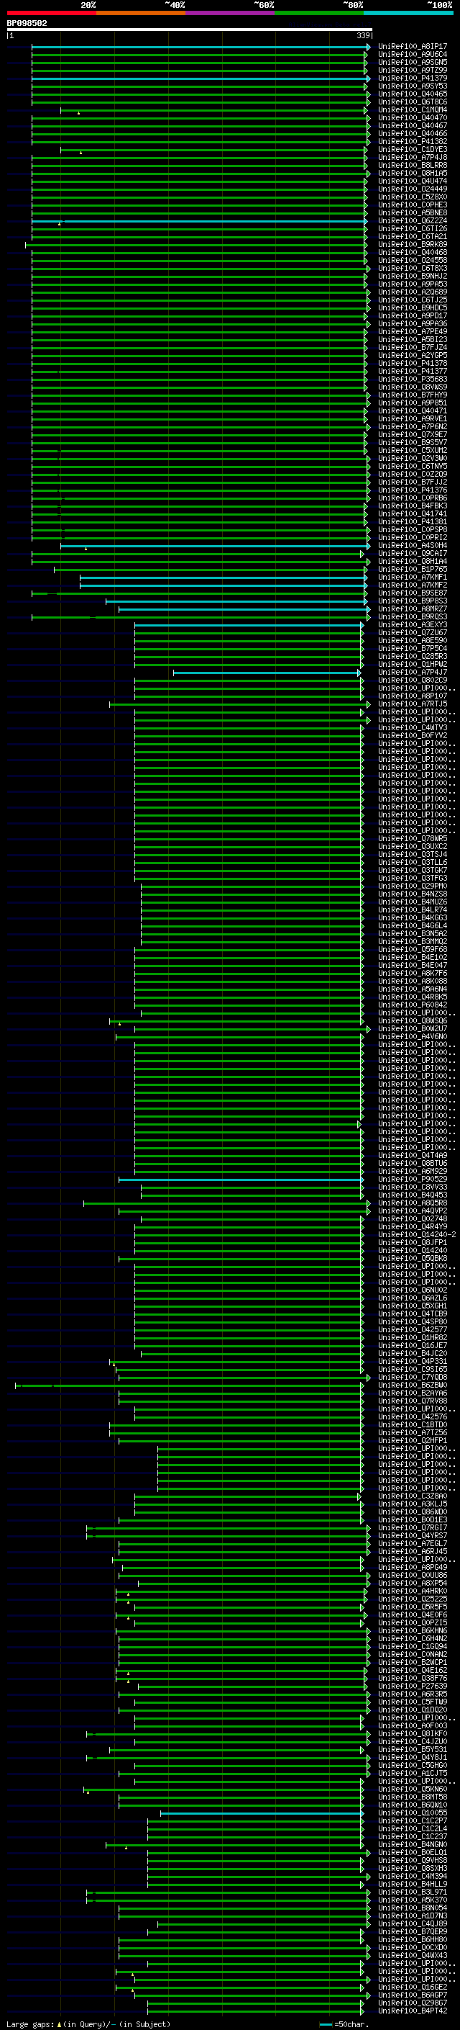This screenshot has height=2030, width=460.
Task: Select the UniRef100_C4QJ89 label
Action: click(x=412, y=1924)
